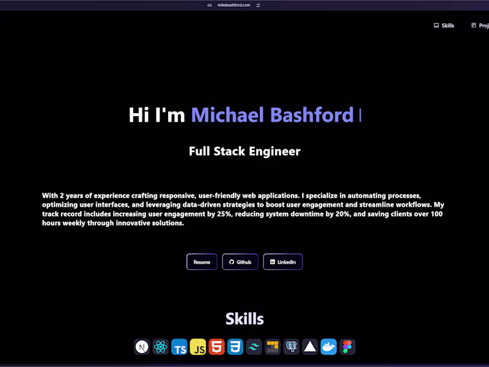This screenshot has width=489, height=367.
Task: Click the Docker whale skill icon
Action: [x=329, y=347]
